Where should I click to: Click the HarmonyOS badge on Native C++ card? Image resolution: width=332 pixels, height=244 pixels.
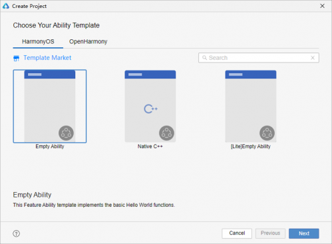tap(166, 133)
